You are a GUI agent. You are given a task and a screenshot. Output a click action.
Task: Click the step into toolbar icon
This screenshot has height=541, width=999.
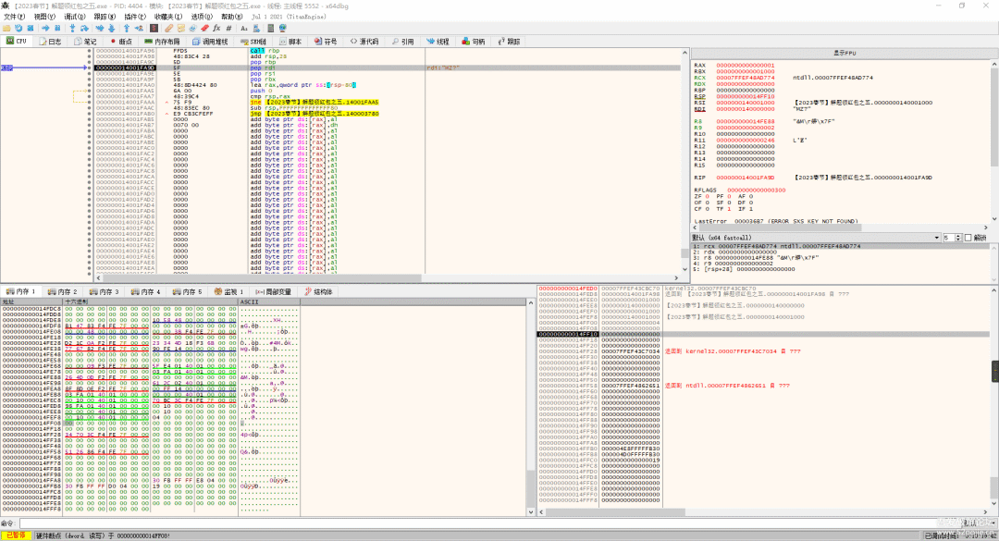click(x=73, y=28)
